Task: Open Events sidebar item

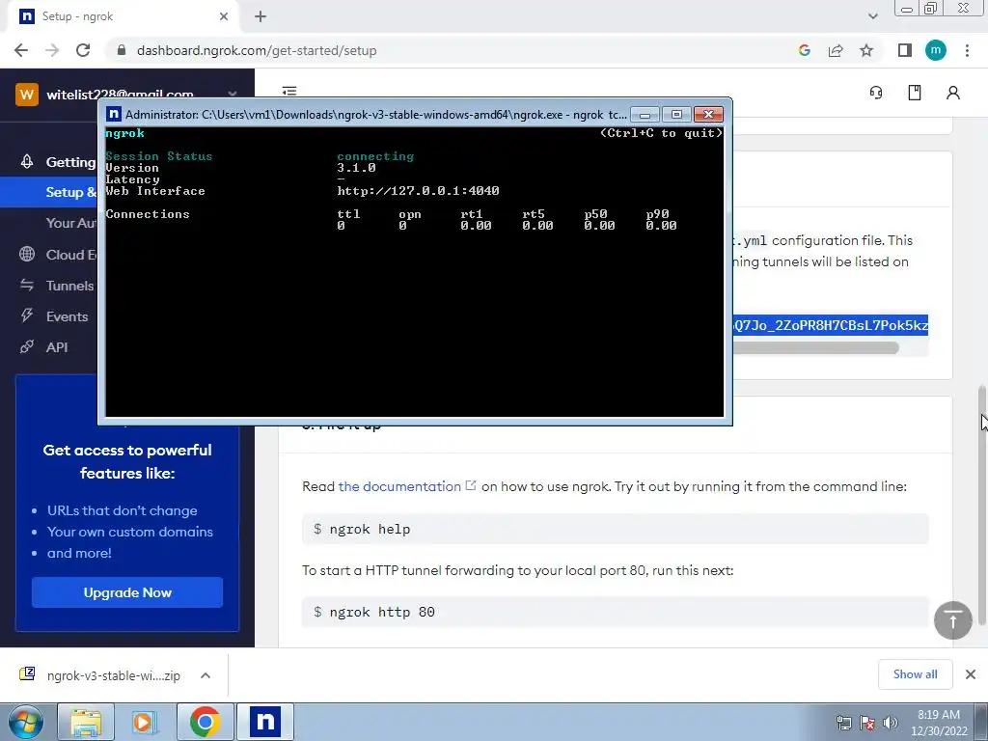Action: [67, 316]
